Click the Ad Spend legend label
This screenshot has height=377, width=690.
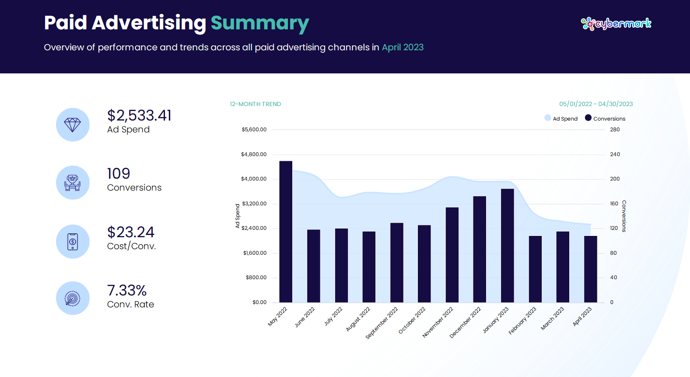pyautogui.click(x=565, y=119)
